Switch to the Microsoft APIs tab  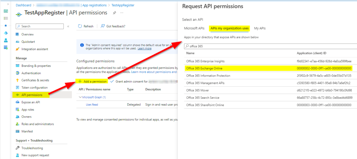(x=194, y=28)
